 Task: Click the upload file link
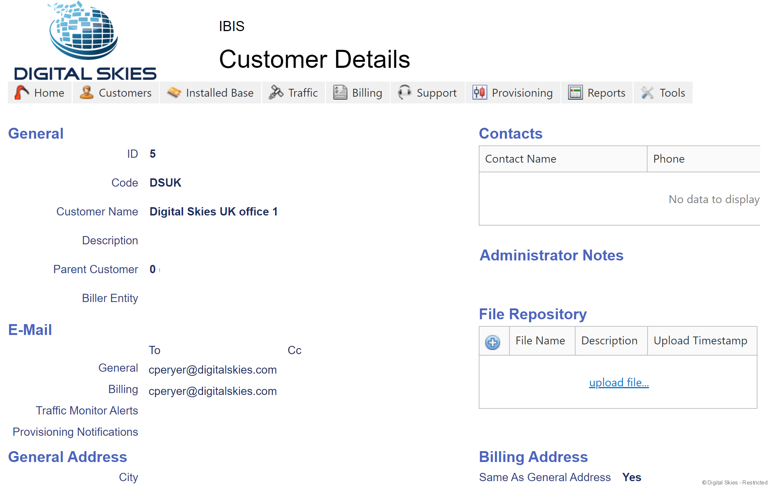[619, 382]
